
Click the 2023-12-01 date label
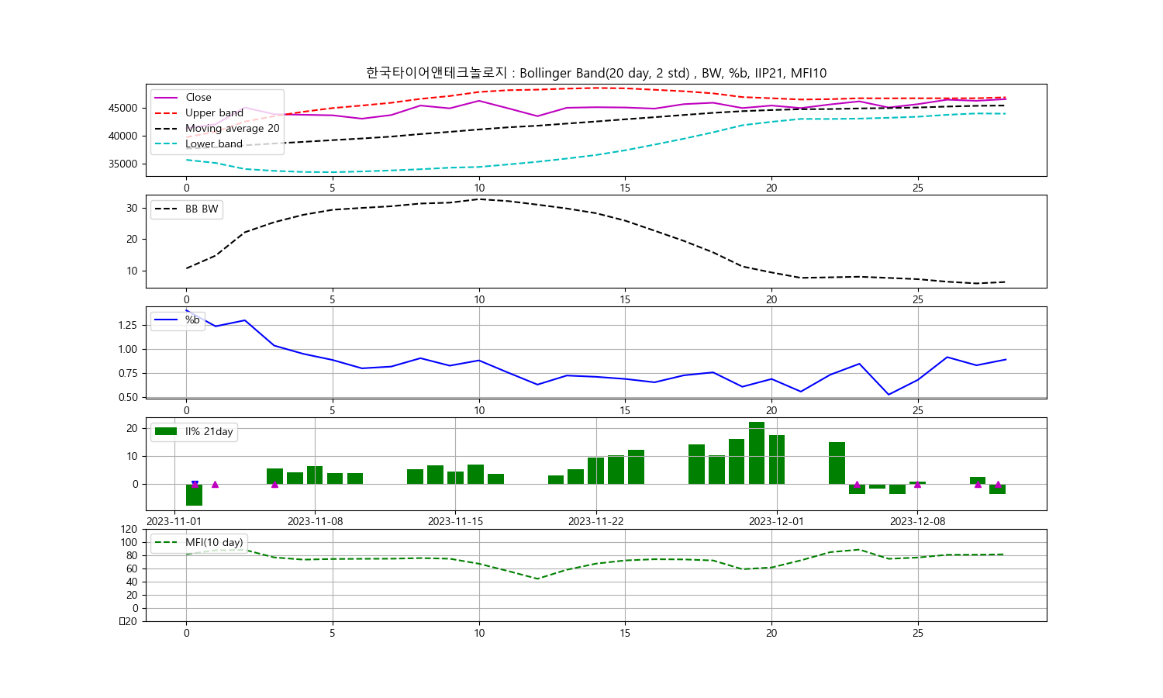pos(777,522)
